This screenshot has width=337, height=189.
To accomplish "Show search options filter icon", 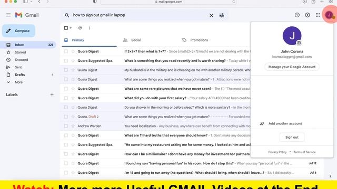I will tap(222, 15).
